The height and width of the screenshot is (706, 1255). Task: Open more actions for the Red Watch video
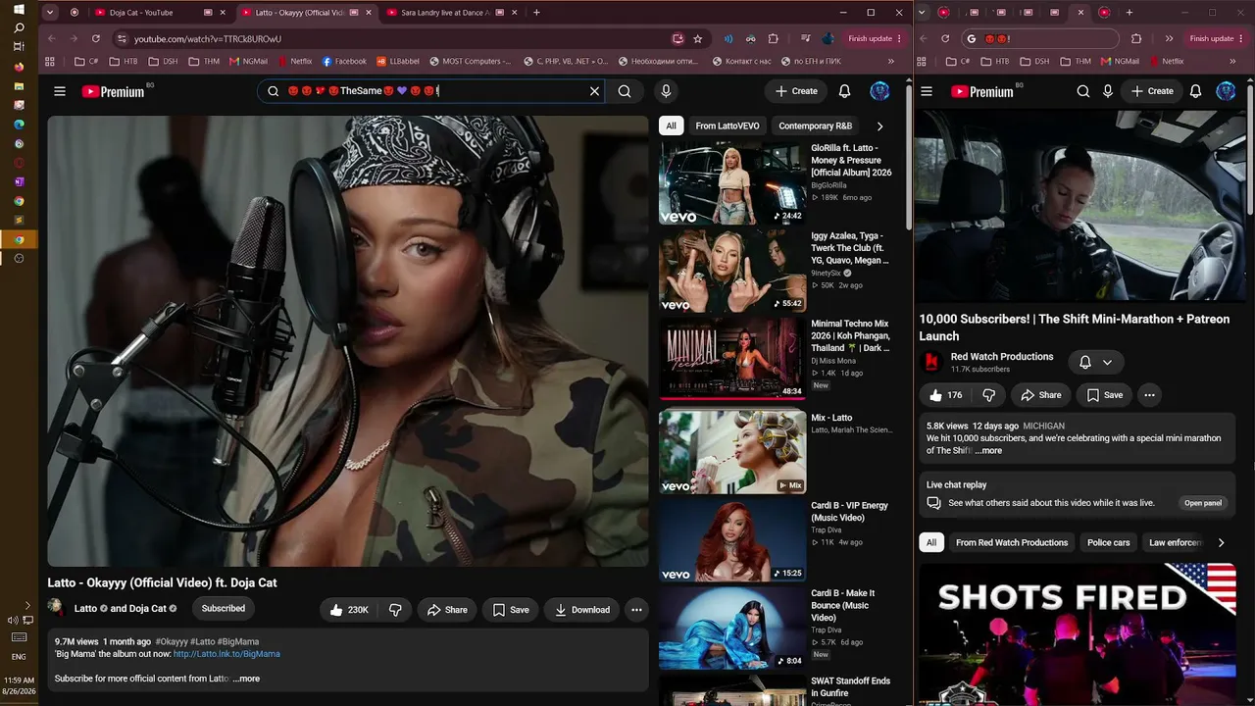click(1149, 395)
